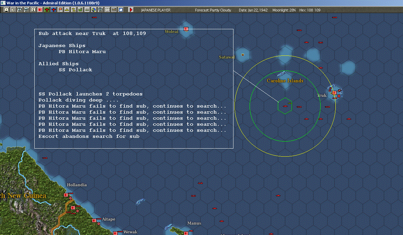
Task: Click the 'Allied Ships' heading in report
Action: pyautogui.click(x=59, y=64)
